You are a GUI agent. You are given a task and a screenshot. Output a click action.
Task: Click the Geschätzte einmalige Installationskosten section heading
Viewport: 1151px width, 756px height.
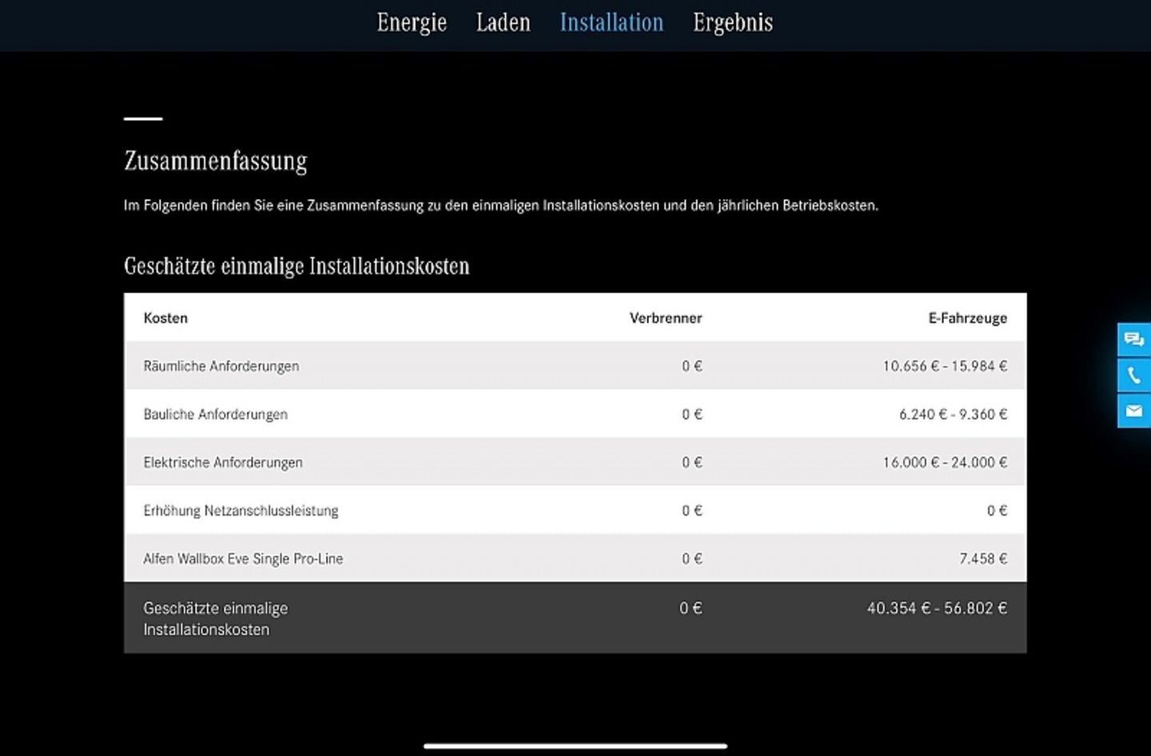297,266
